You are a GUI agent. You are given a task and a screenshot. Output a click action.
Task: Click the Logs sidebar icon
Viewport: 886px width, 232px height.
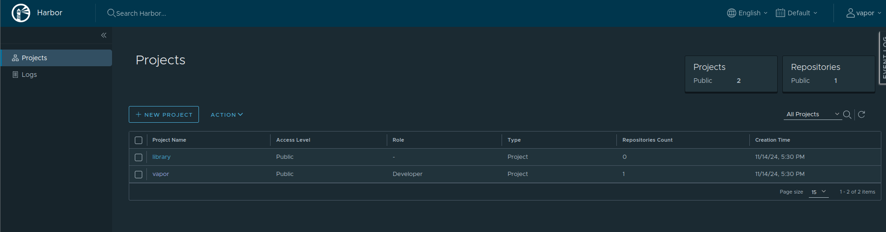tap(15, 75)
